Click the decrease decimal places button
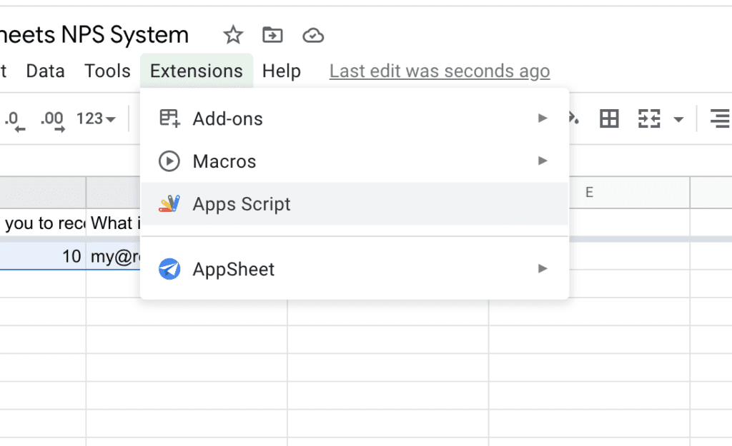Screen dimensions: 732x446 [x=16, y=119]
